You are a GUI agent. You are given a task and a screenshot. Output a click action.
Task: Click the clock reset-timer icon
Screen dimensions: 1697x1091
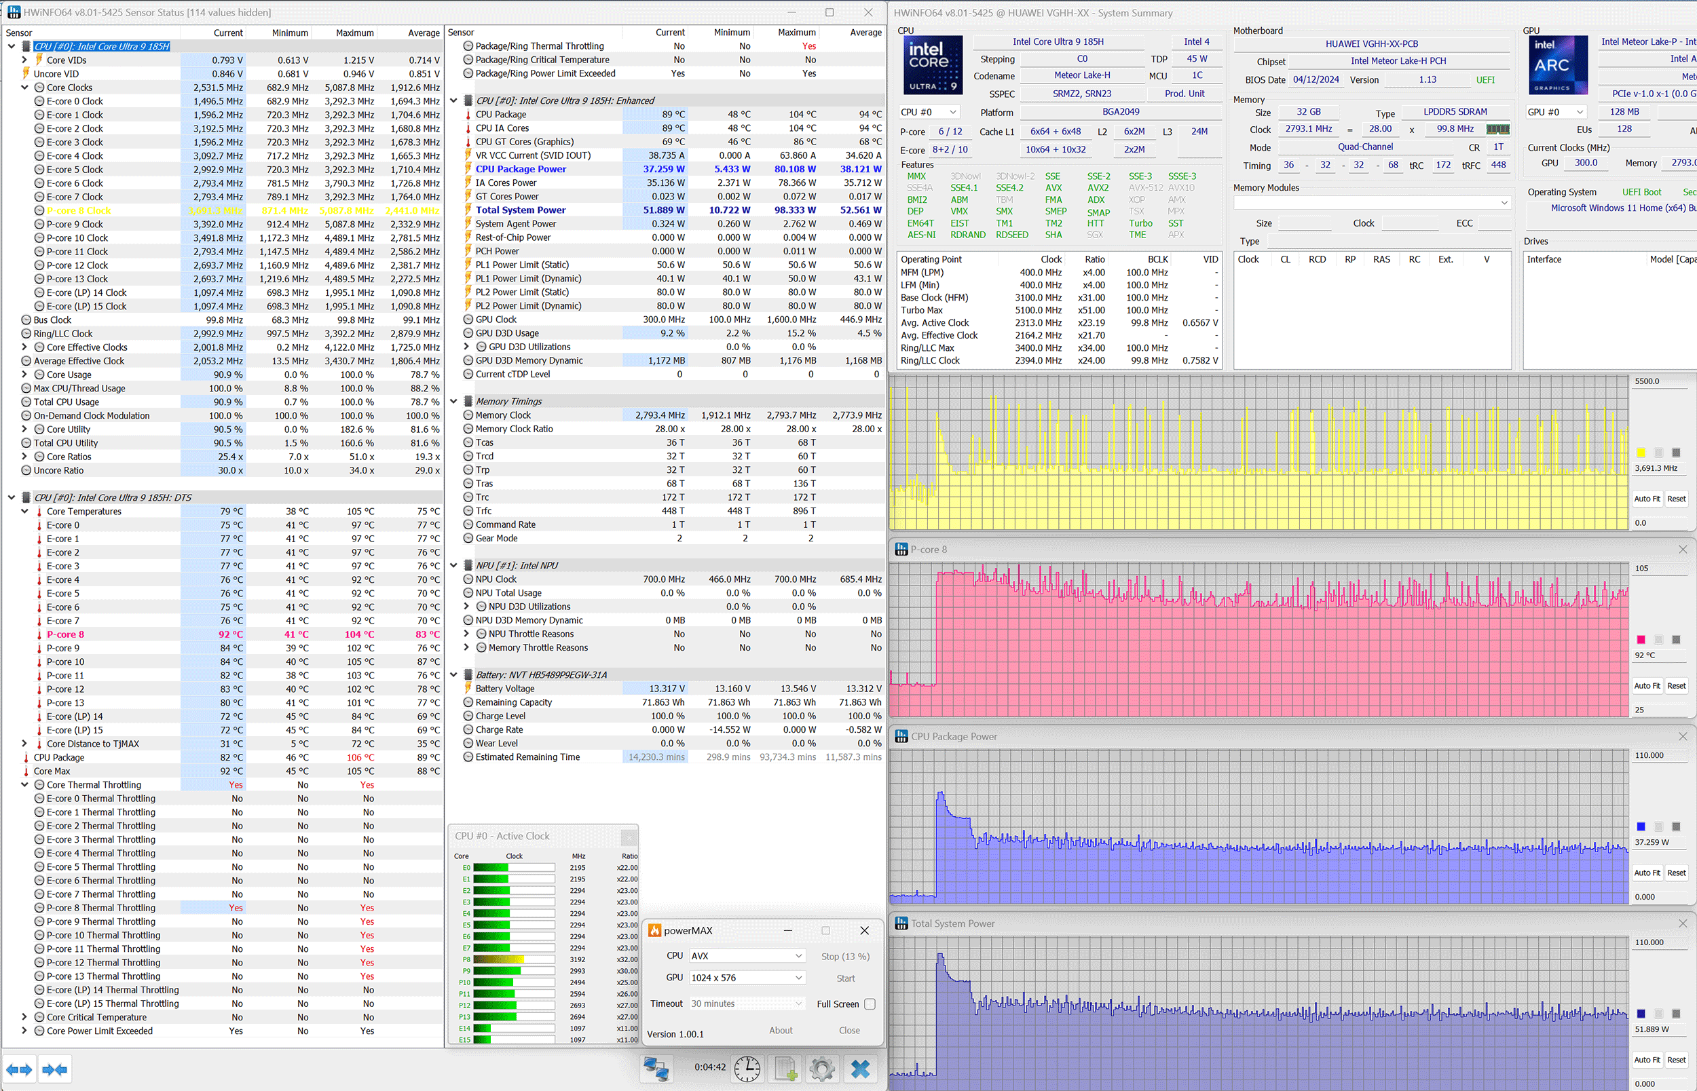pos(747,1069)
